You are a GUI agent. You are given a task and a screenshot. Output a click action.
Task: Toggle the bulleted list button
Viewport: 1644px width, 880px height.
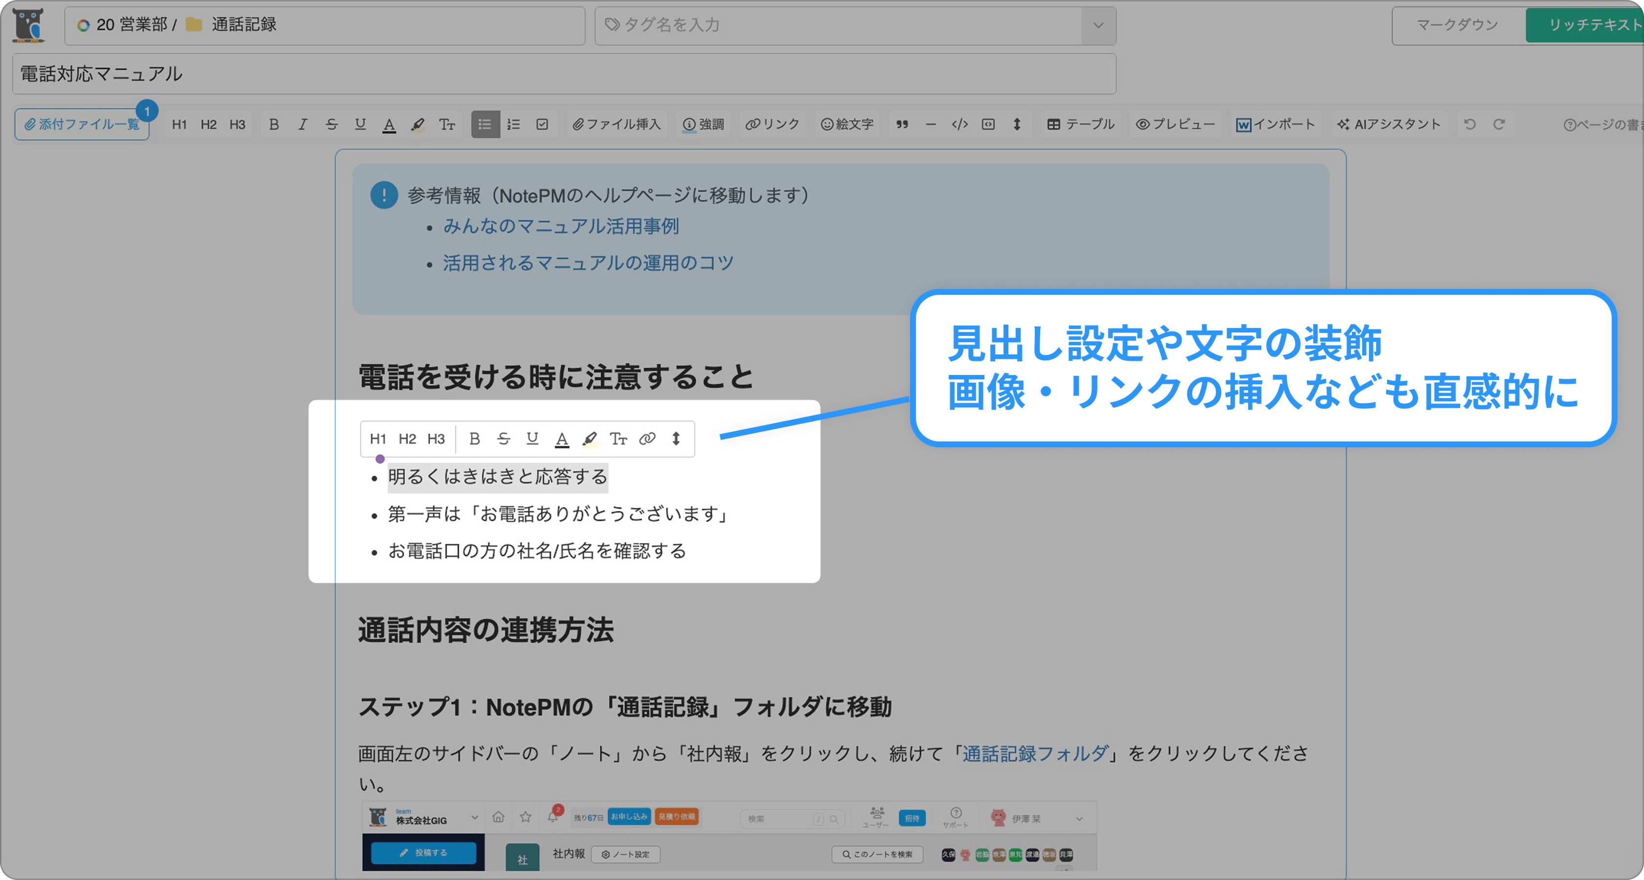tap(485, 124)
